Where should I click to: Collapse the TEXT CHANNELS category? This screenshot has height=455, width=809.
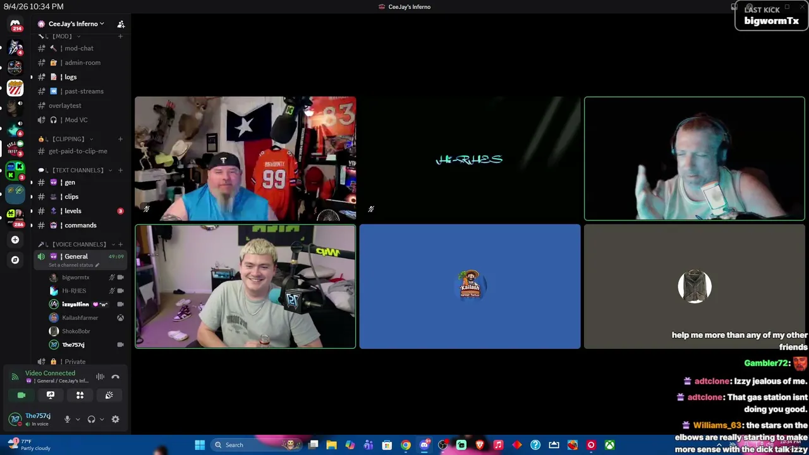click(x=74, y=170)
